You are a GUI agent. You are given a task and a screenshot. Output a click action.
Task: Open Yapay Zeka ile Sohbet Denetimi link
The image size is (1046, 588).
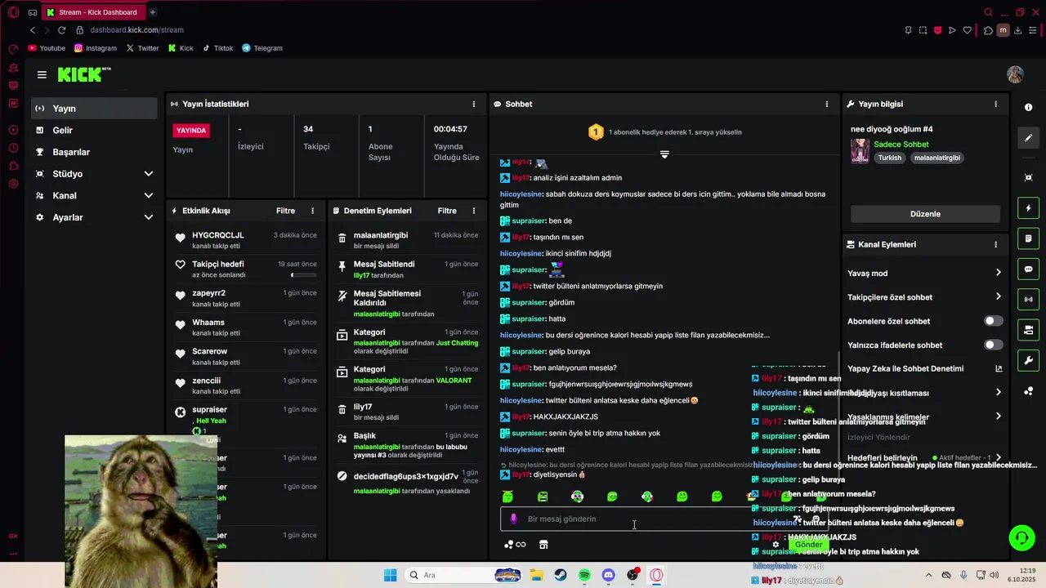[x=925, y=368]
